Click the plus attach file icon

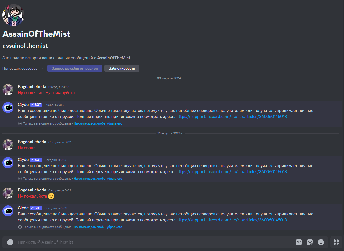pos(10,242)
